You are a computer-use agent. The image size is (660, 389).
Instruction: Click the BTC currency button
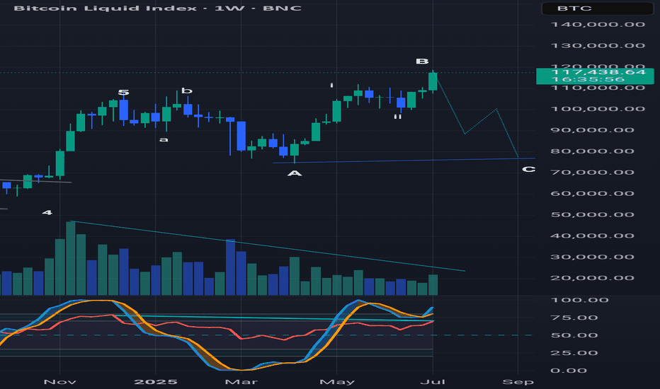597,8
